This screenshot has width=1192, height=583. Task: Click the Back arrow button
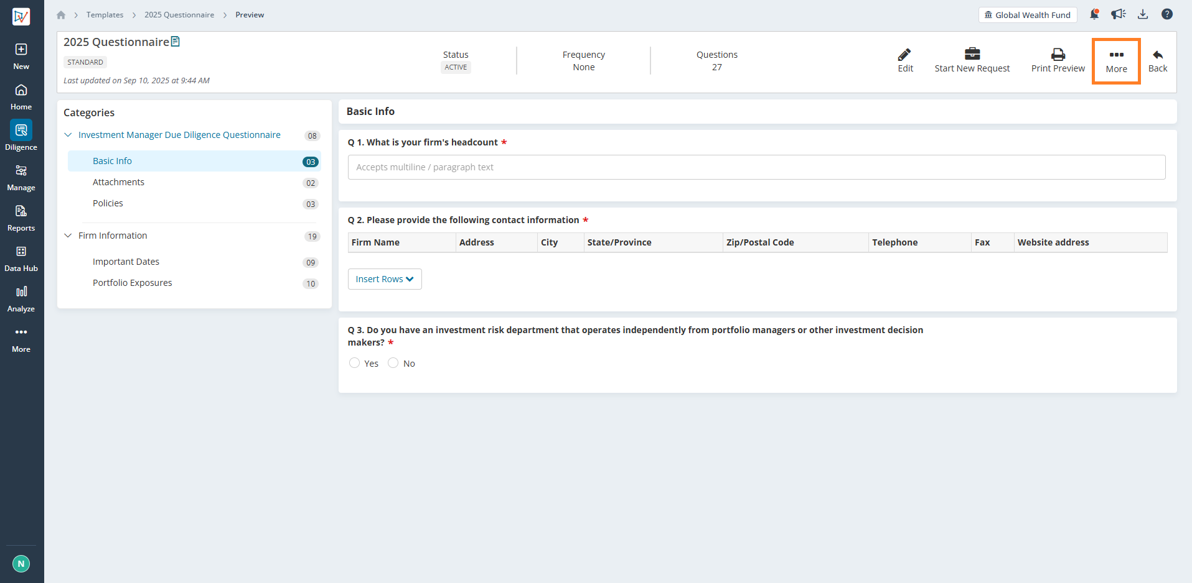pos(1158,60)
